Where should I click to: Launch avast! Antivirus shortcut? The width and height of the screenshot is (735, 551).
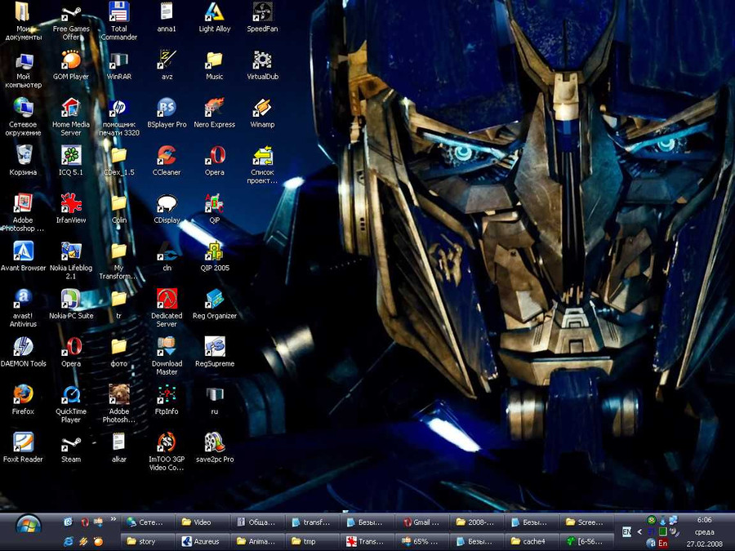tap(23, 309)
